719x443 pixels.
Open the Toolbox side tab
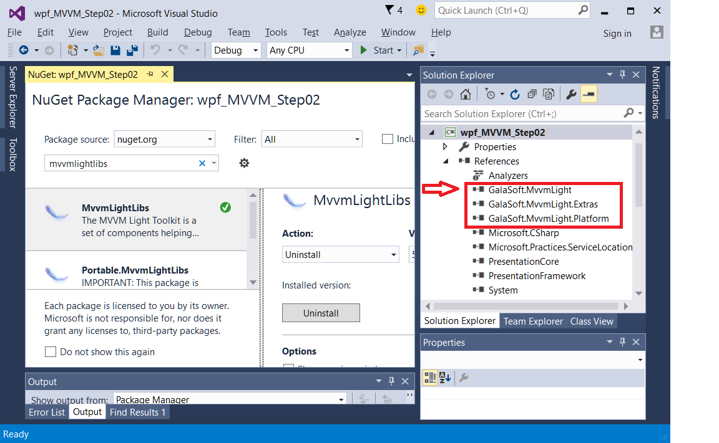(x=13, y=155)
